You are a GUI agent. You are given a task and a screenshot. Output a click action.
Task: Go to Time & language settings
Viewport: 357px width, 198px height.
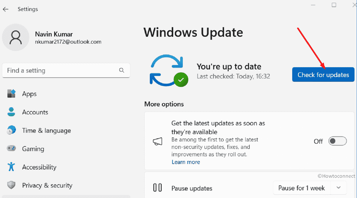[46, 131]
